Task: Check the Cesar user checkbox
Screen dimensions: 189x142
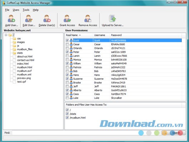Action: coord(67,44)
